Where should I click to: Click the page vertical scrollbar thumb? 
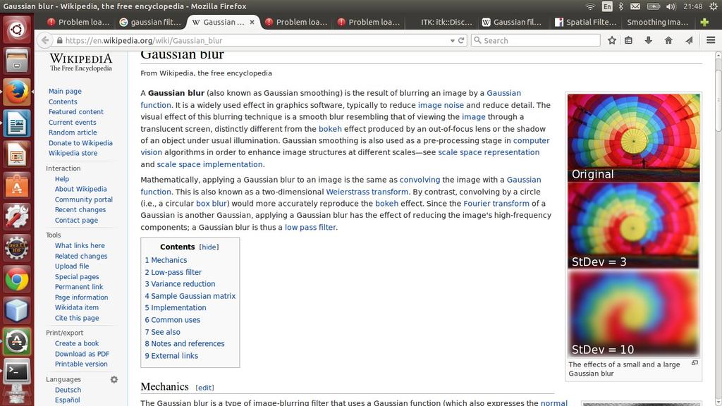point(718,100)
